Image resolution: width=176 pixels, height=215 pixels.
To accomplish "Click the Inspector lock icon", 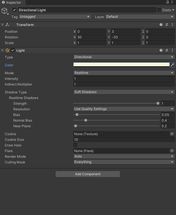I will tap(167, 2).
